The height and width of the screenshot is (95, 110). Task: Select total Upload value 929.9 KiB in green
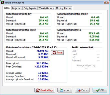(94, 33)
